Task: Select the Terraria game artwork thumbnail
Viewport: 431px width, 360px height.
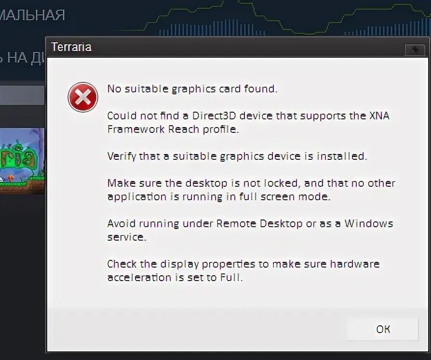Action: (22, 161)
